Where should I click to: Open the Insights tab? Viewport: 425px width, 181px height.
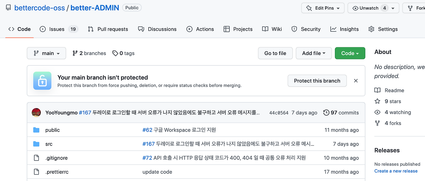345,29
